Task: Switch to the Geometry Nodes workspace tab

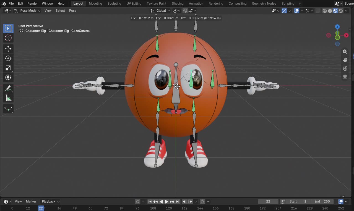Action: click(x=264, y=4)
